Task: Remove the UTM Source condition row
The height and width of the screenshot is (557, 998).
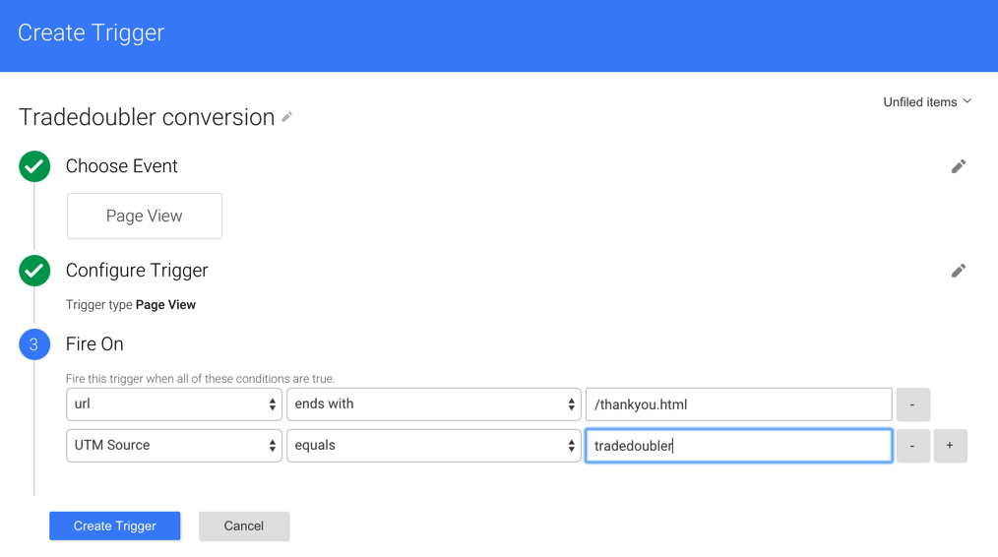Action: point(912,446)
